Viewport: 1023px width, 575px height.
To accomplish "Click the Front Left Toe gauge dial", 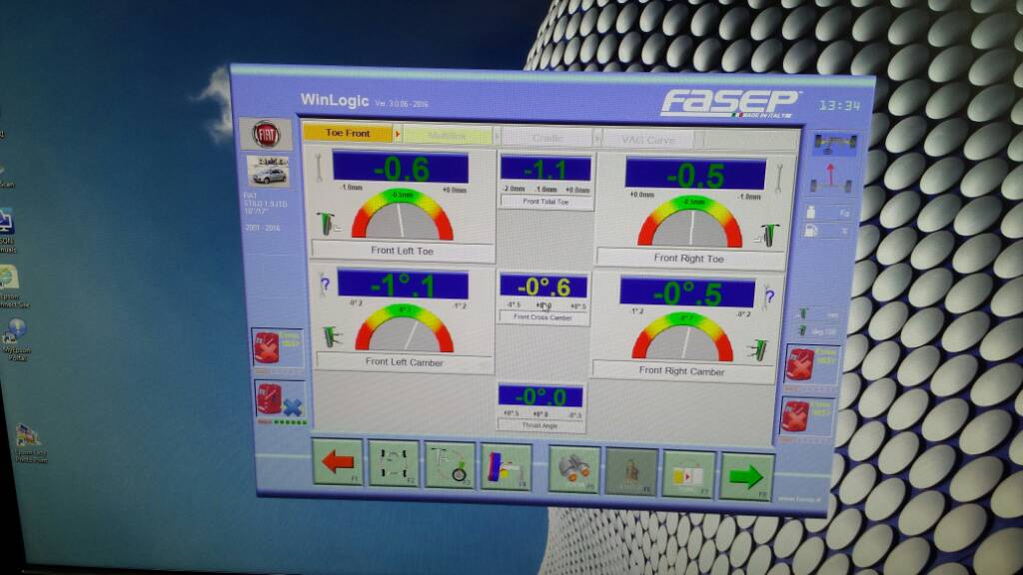I will tap(403, 216).
